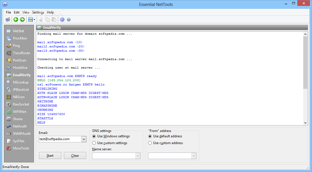Viewport: 312px width, 172px height.
Task: Click the EHLO [169.254.123.203] line
Action: (x=59, y=80)
